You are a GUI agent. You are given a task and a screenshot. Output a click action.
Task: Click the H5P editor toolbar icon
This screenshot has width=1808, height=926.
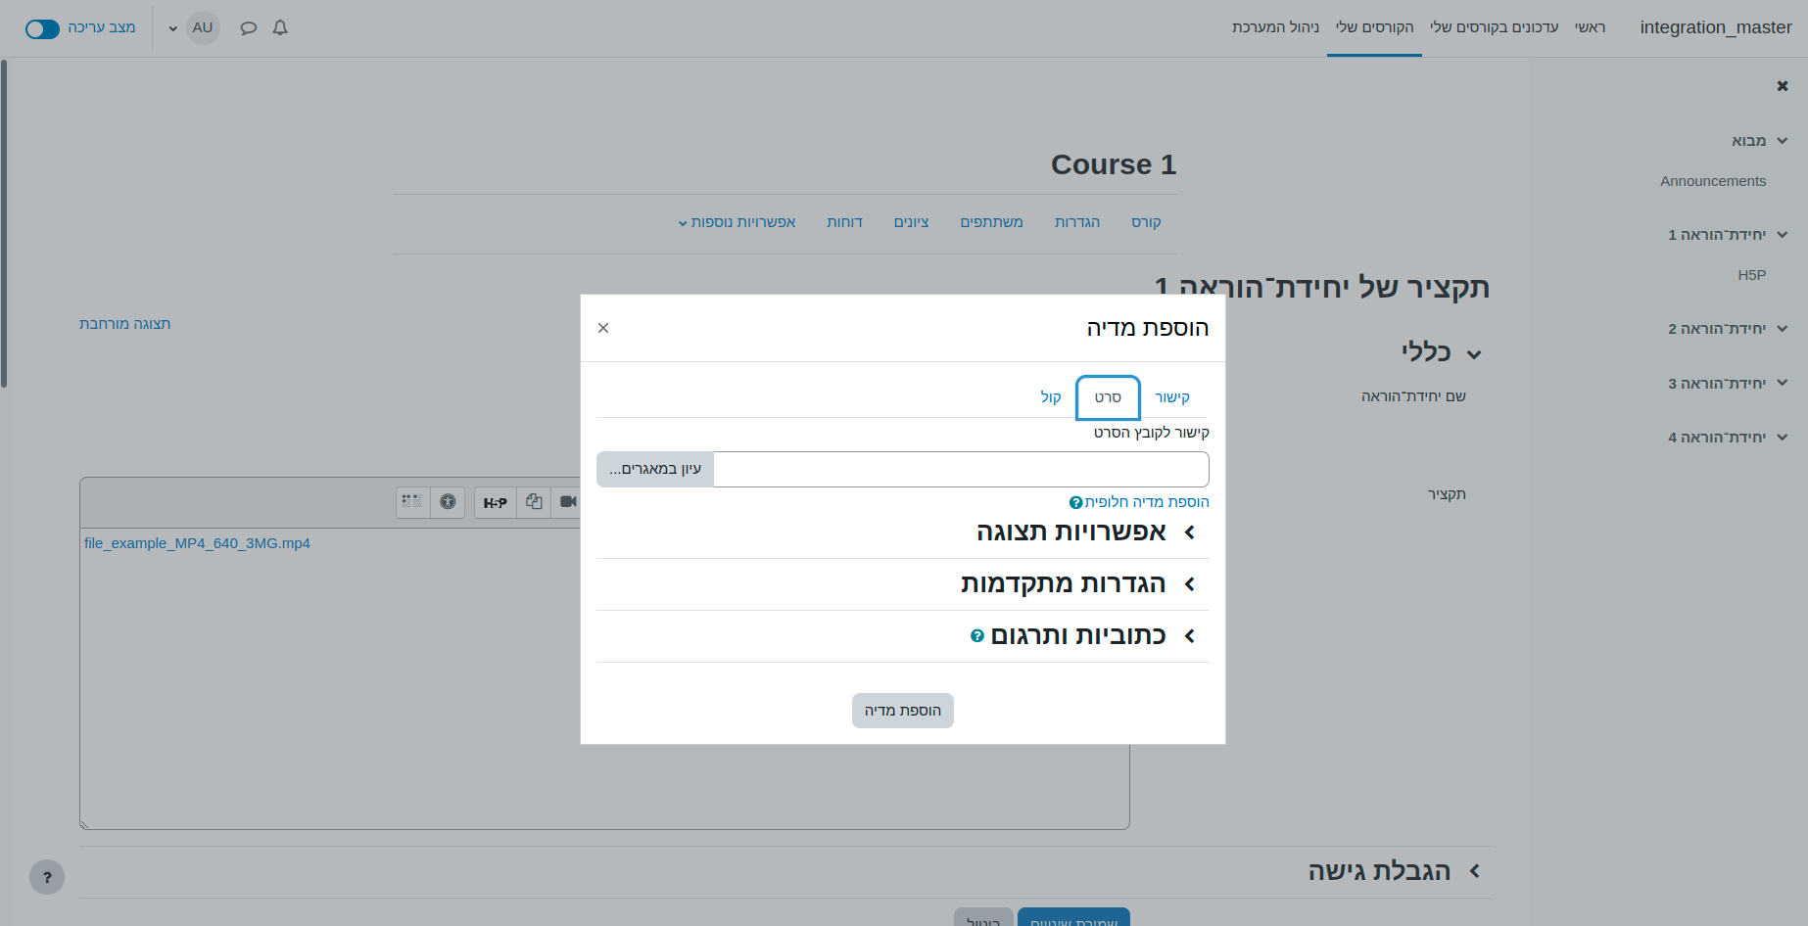pos(496,502)
